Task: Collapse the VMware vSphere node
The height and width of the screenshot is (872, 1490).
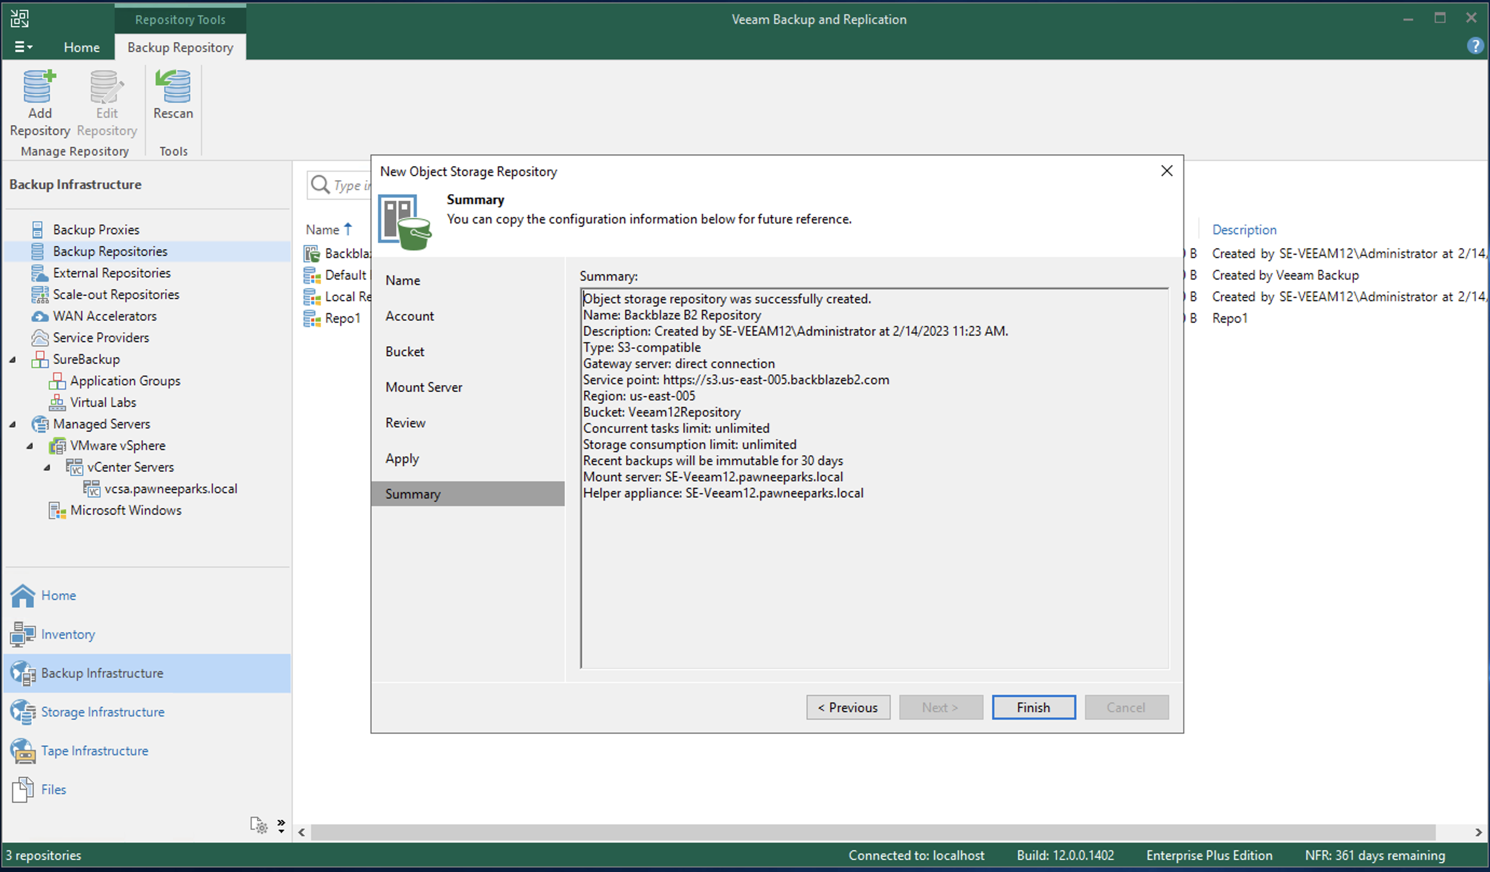Action: pos(30,446)
